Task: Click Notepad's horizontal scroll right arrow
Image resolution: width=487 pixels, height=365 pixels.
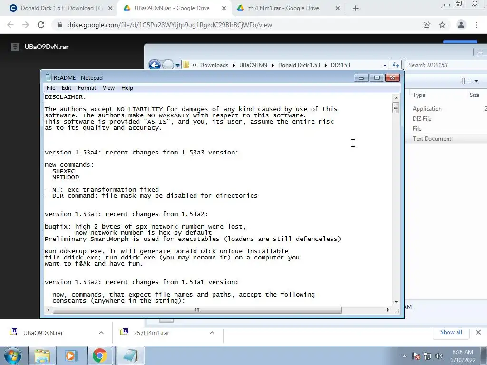Action: (388, 310)
